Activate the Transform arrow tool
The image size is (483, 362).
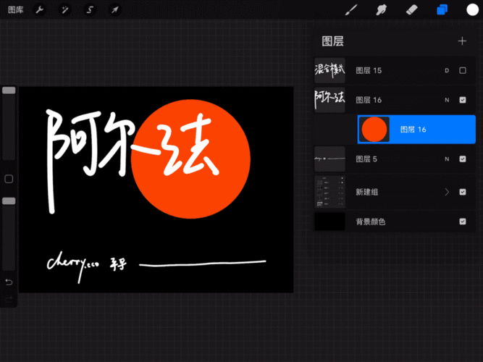pos(115,10)
